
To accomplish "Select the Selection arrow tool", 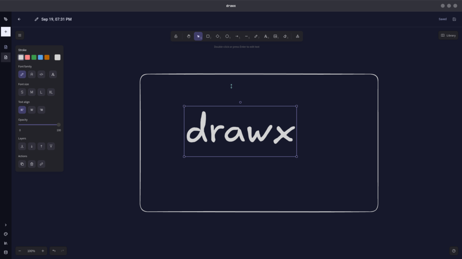I will point(198,36).
